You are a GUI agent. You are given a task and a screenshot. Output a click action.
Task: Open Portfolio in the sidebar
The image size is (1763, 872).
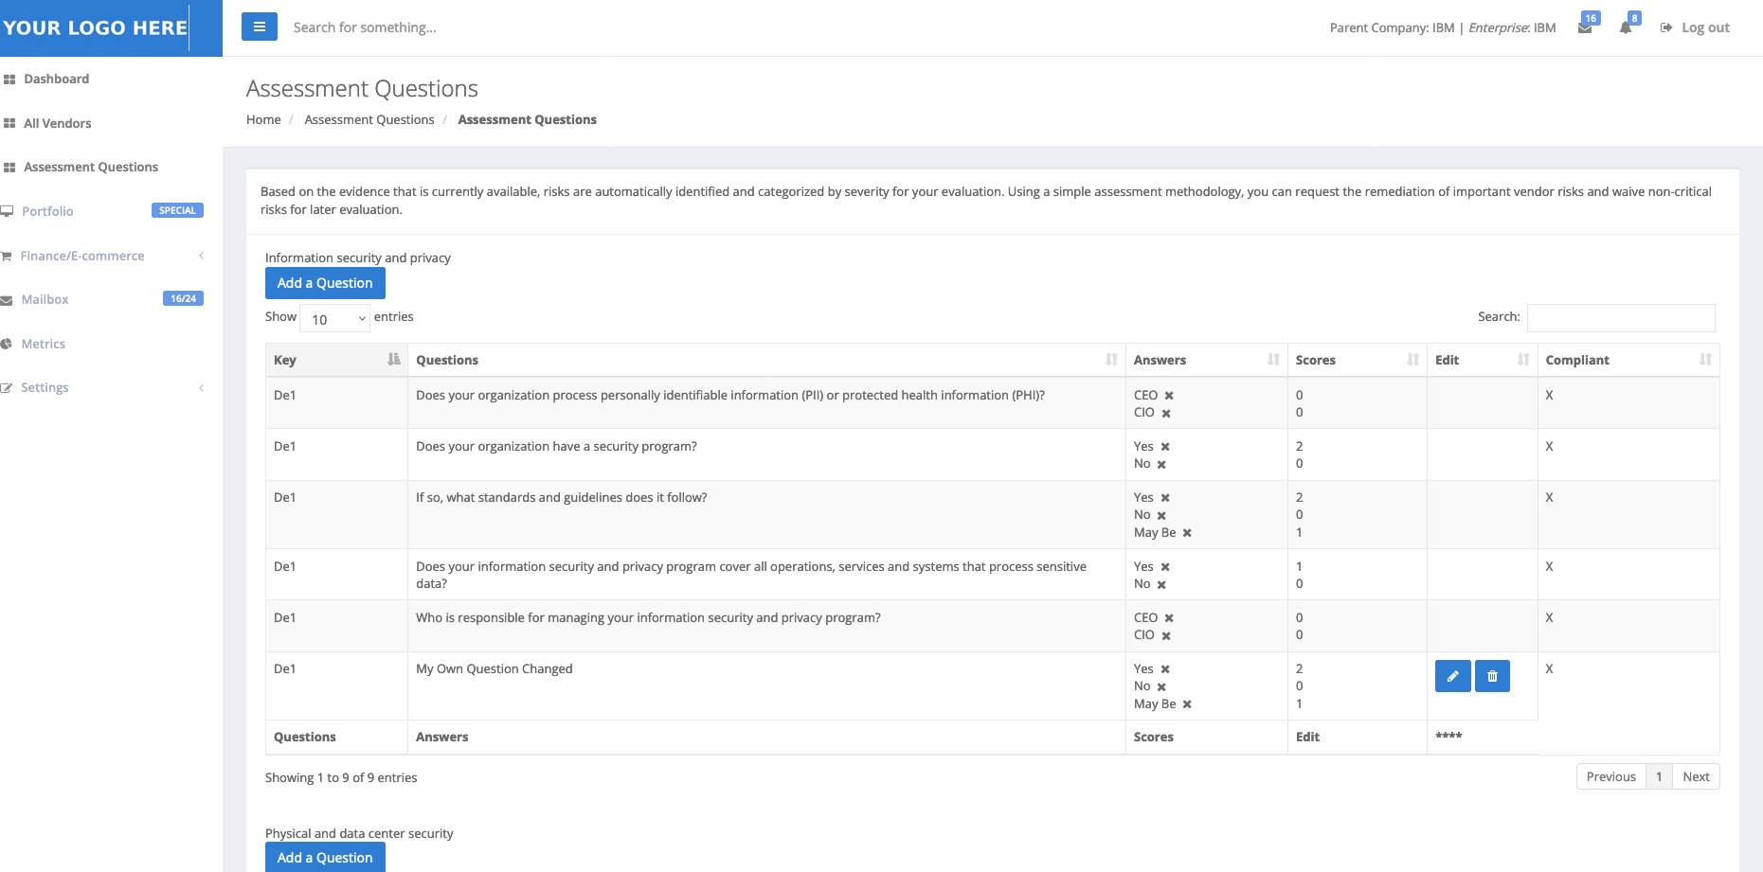[47, 211]
